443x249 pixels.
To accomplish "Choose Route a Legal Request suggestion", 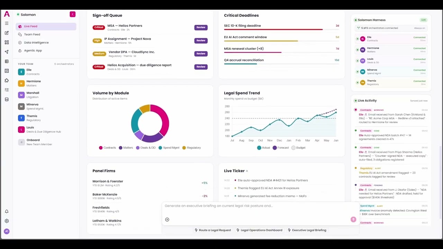I will pos(213,230).
